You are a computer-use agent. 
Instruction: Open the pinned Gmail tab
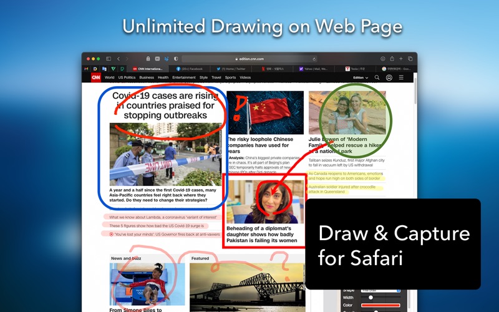pos(86,69)
